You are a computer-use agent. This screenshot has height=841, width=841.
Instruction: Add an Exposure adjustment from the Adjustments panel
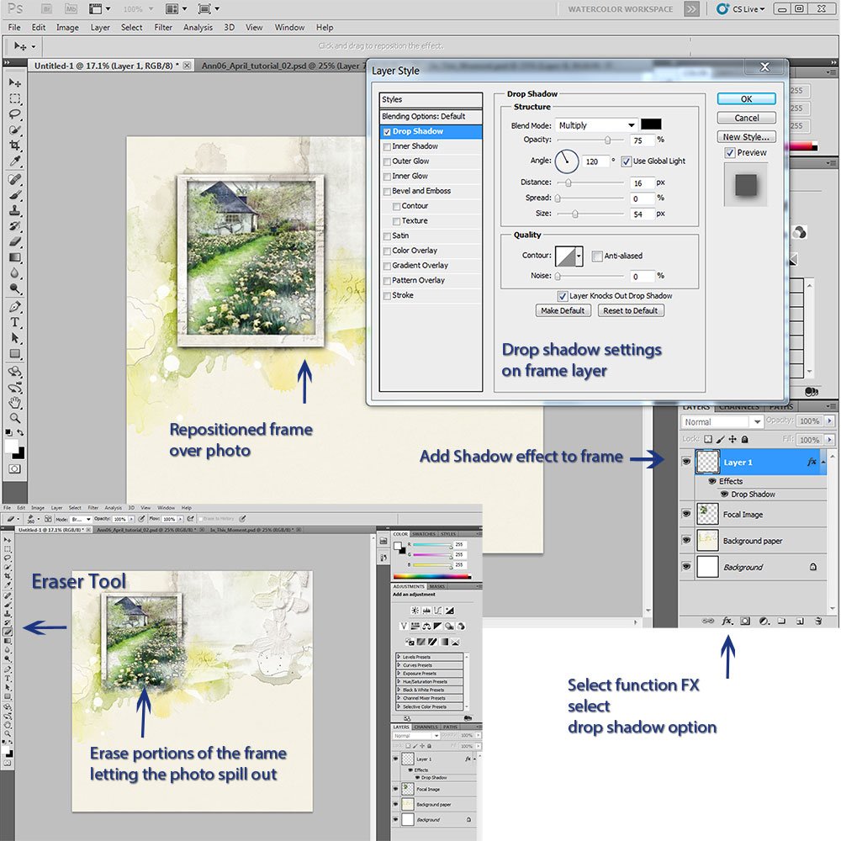(450, 611)
